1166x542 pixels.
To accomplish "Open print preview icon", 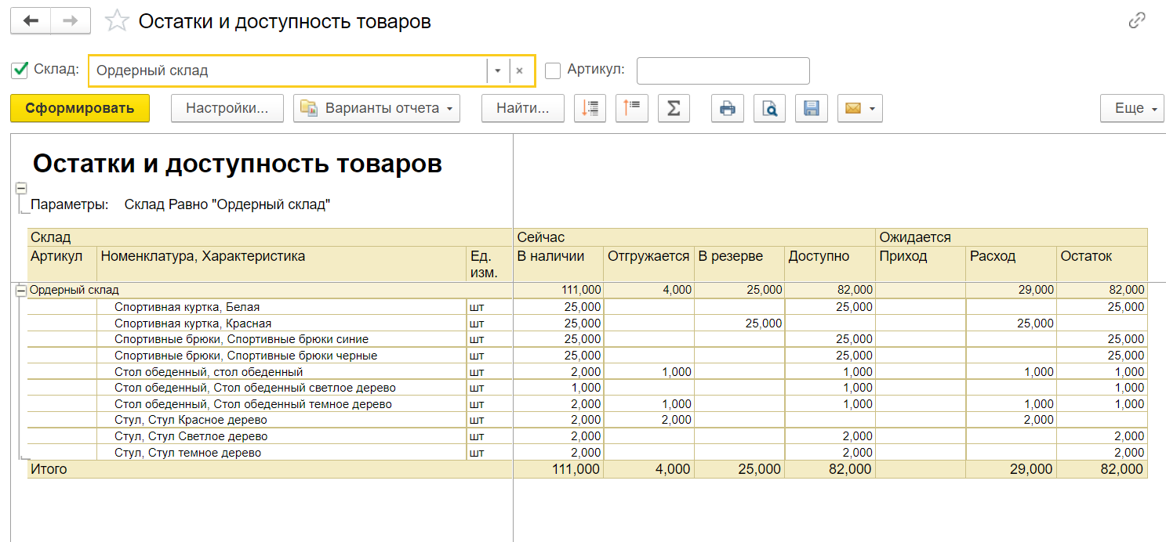I will [x=769, y=108].
